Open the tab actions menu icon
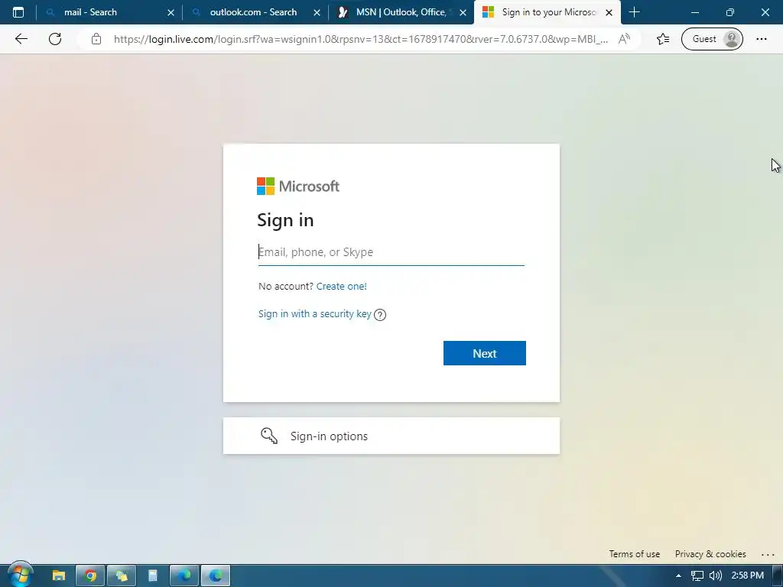 tap(18, 12)
